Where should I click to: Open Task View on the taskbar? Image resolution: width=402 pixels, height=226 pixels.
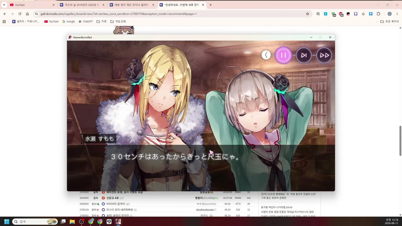click(63, 222)
